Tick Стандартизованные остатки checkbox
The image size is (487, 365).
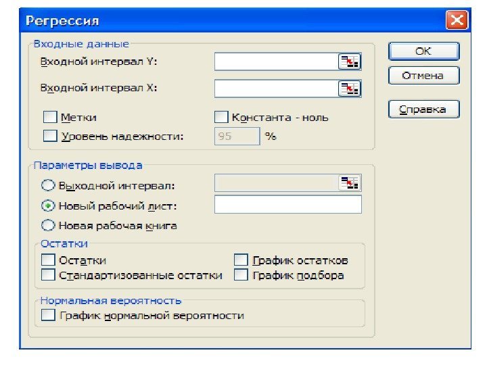click(48, 275)
